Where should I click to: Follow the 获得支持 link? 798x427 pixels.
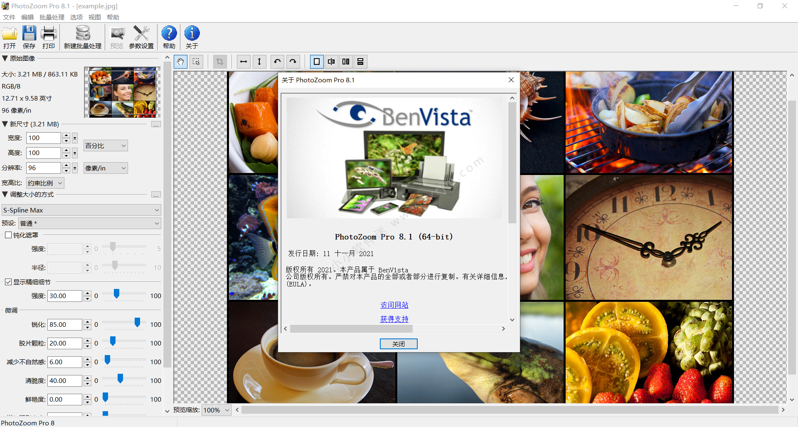394,319
